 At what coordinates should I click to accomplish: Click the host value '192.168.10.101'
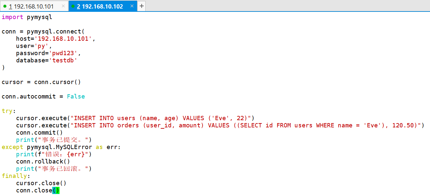tap(65, 39)
